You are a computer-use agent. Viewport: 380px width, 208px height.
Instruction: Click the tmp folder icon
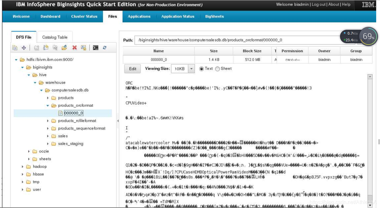[28, 182]
